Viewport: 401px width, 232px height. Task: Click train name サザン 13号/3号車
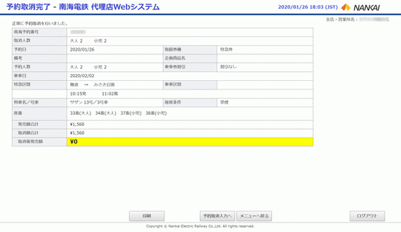tap(89, 102)
